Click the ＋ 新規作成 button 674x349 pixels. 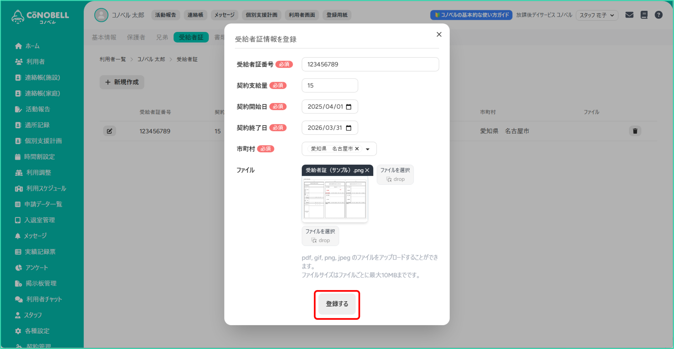point(122,82)
